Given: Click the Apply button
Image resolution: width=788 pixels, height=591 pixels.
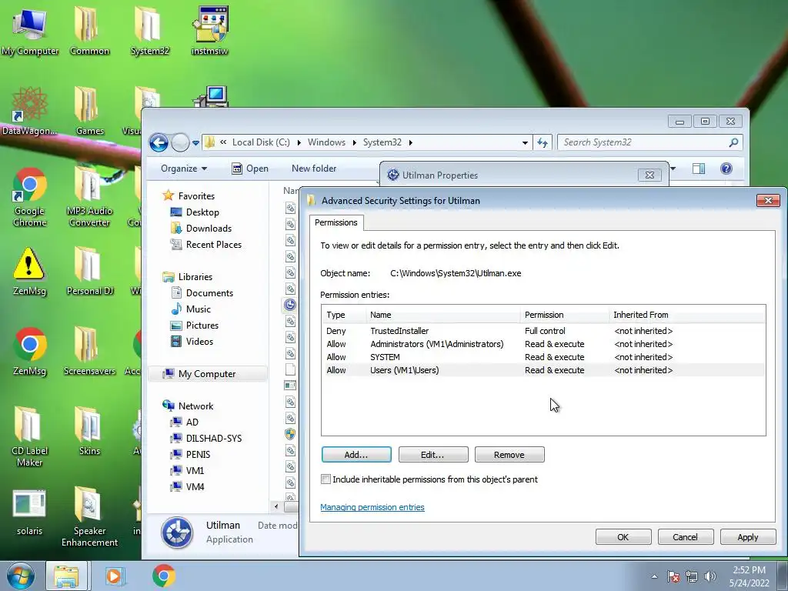Looking at the screenshot, I should [748, 537].
